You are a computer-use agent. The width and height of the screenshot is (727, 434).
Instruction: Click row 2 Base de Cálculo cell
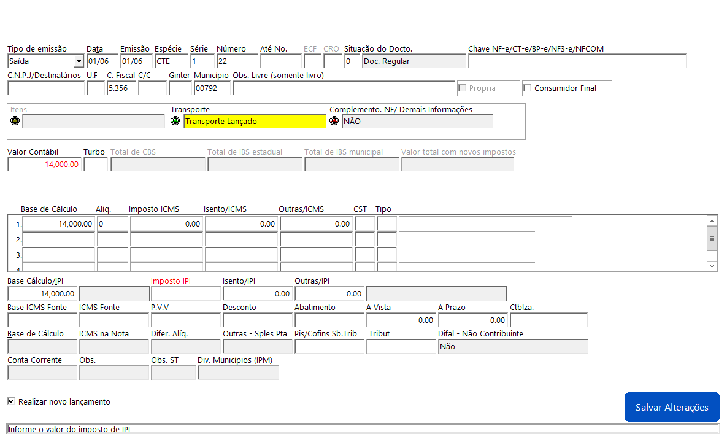click(x=59, y=239)
